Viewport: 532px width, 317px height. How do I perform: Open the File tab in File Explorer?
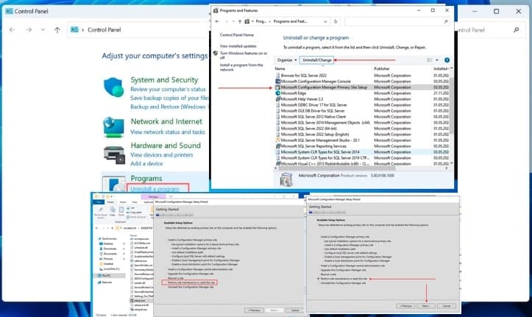tap(99, 202)
